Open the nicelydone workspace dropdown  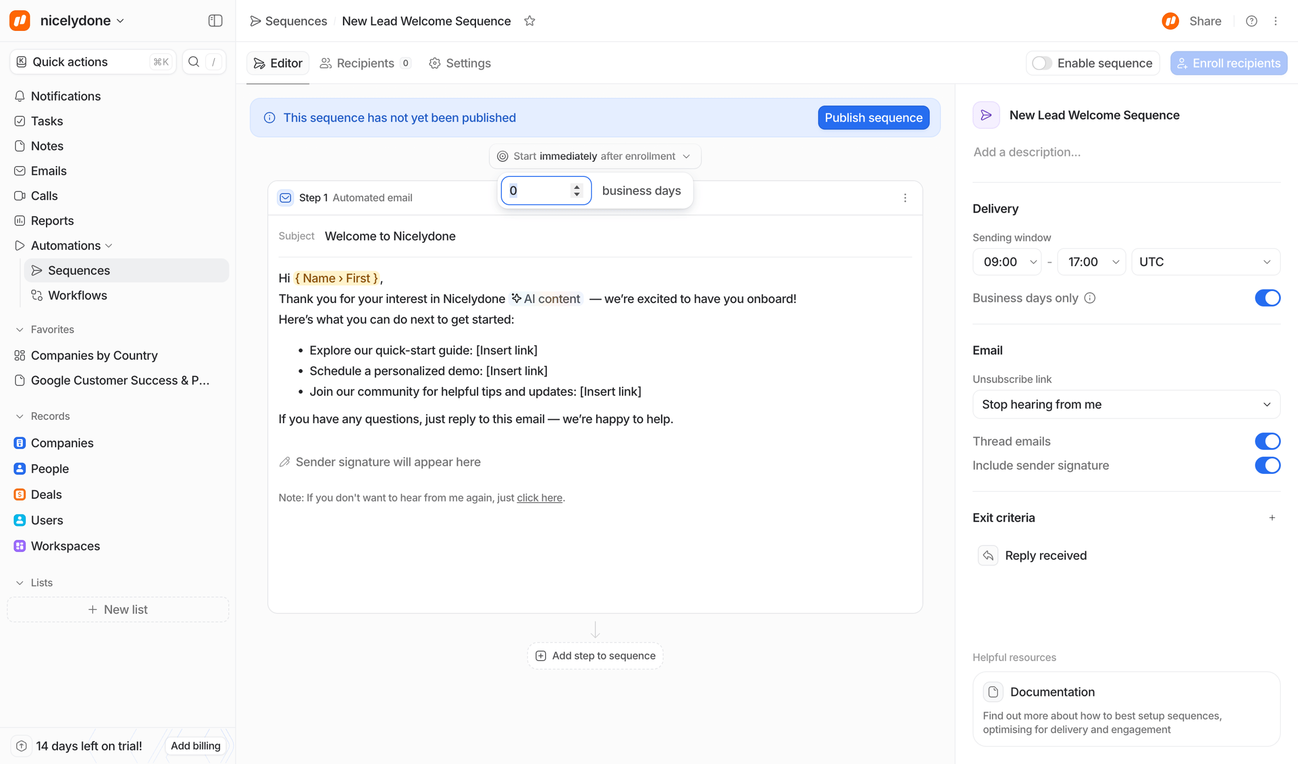82,21
